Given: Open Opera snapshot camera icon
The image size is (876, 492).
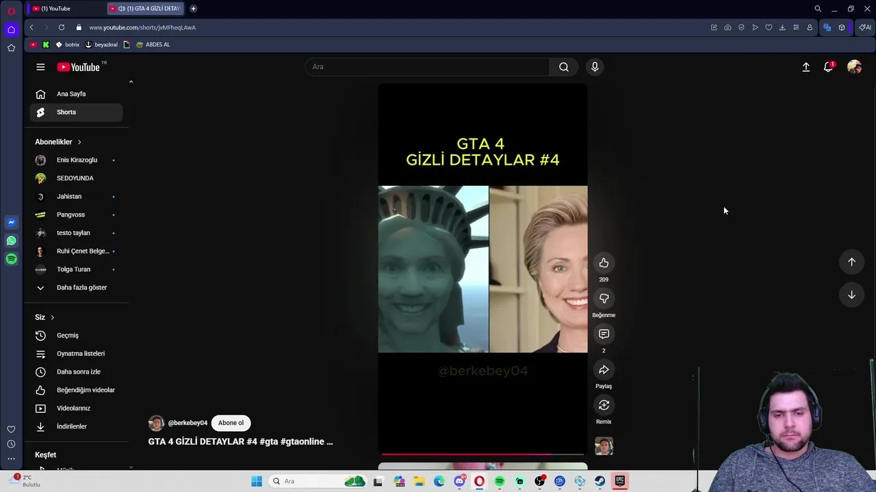Looking at the screenshot, I should click(727, 27).
